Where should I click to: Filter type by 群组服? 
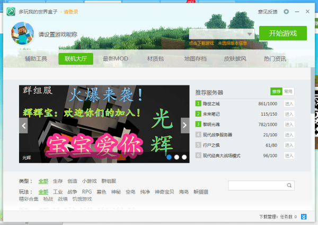109,181
